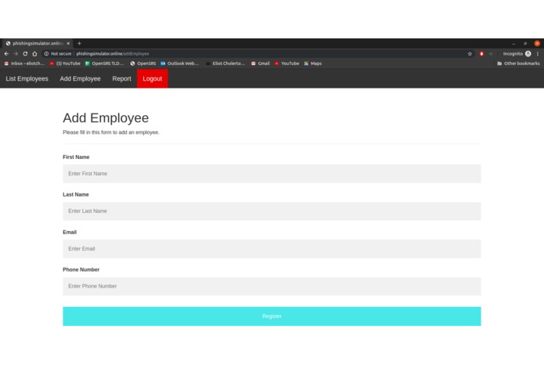Screen dimensions: 544x387
Task: Click the Not secure site info icon
Action: tap(46, 54)
